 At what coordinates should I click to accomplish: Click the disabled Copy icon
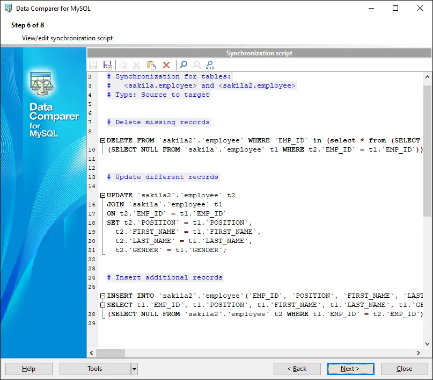pyautogui.click(x=123, y=65)
